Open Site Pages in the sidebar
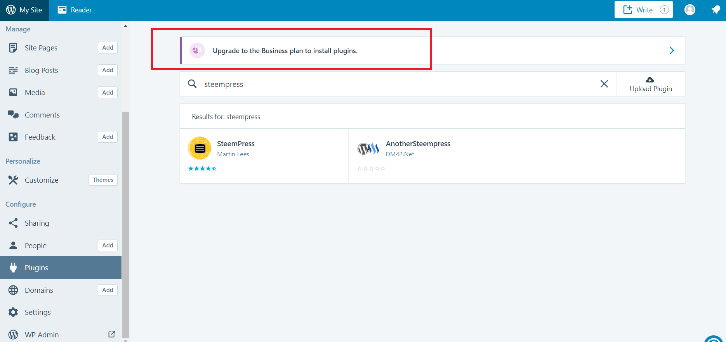 coord(41,48)
